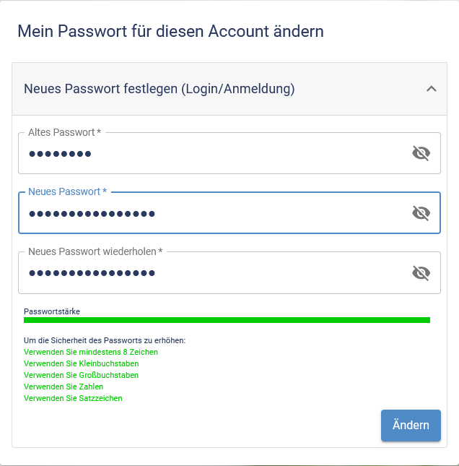
Task: Click the 'Neues Passwort festlegen (Login/Anmeldung)' header
Action: (159, 89)
